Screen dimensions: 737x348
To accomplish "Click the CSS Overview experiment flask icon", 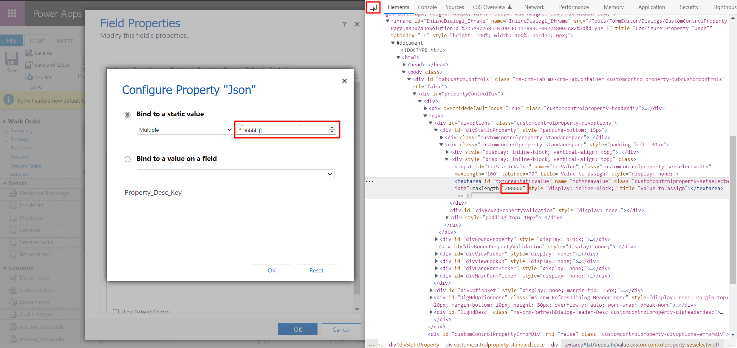I will click(x=510, y=7).
